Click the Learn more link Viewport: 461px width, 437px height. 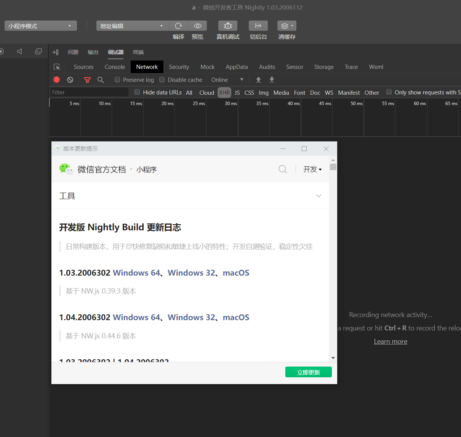tap(391, 341)
